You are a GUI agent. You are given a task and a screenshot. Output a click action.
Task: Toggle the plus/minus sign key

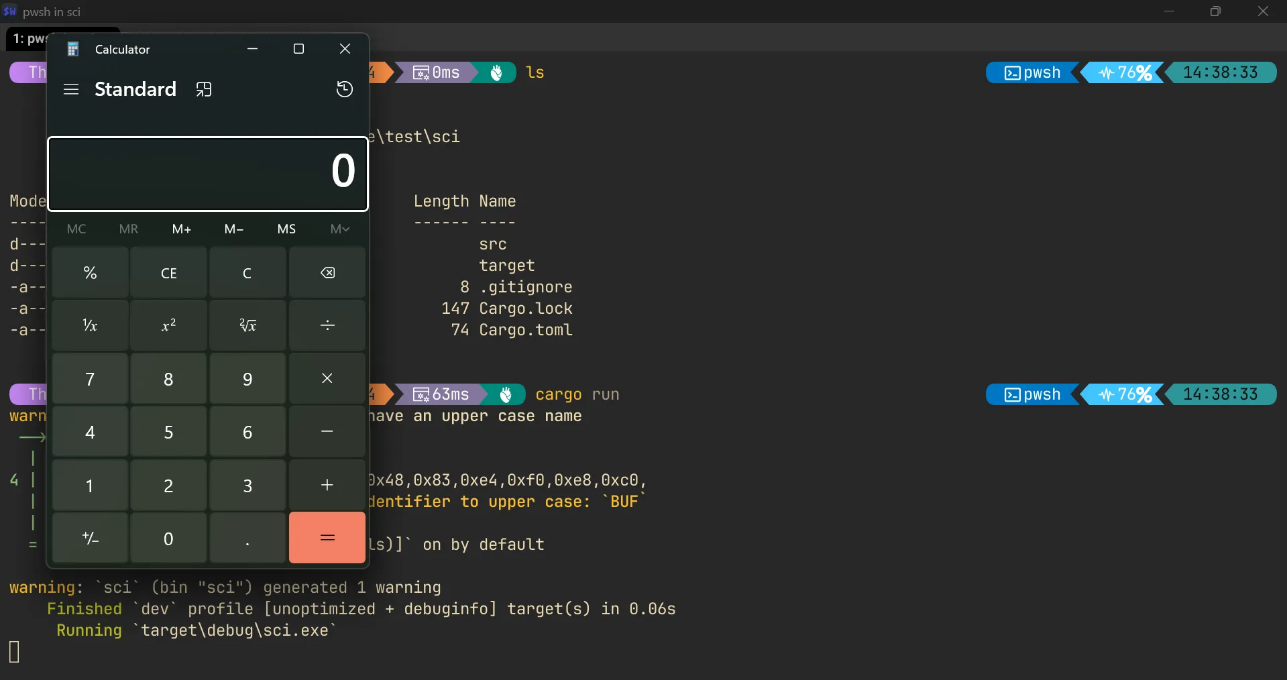pos(90,538)
